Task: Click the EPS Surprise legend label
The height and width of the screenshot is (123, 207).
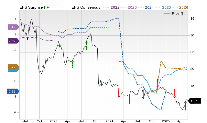Action: tap(31, 7)
